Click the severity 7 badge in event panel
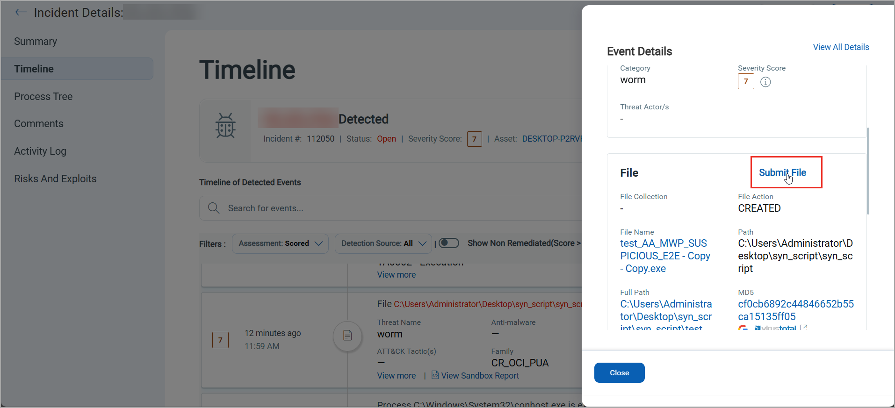895x408 pixels. click(746, 81)
